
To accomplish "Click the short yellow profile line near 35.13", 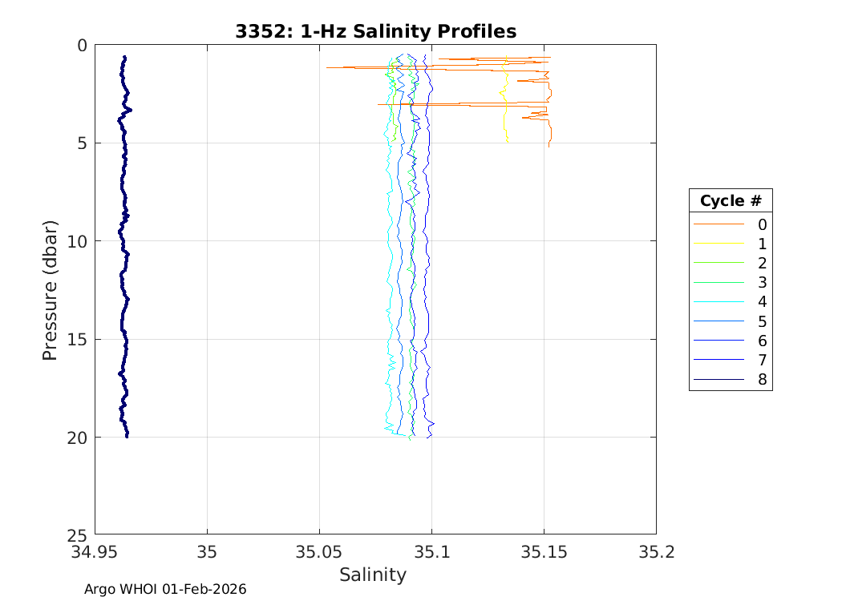I will [504, 120].
